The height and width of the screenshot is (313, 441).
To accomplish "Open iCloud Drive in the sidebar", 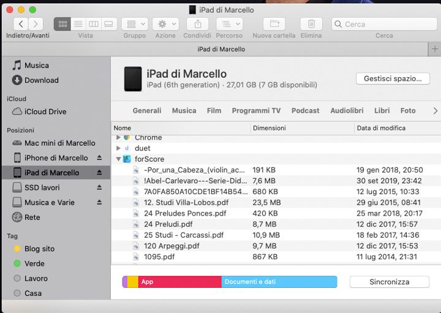I will pyautogui.click(x=39, y=111).
